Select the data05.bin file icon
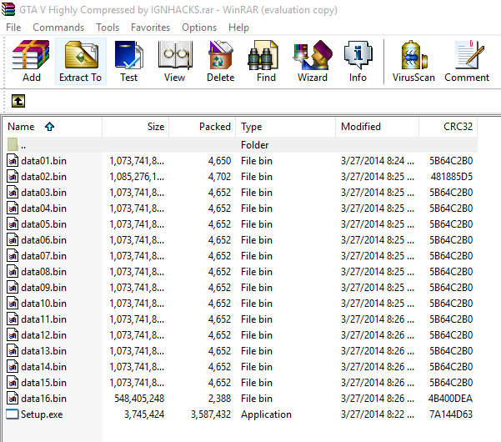This screenshot has width=501, height=442. point(13,224)
